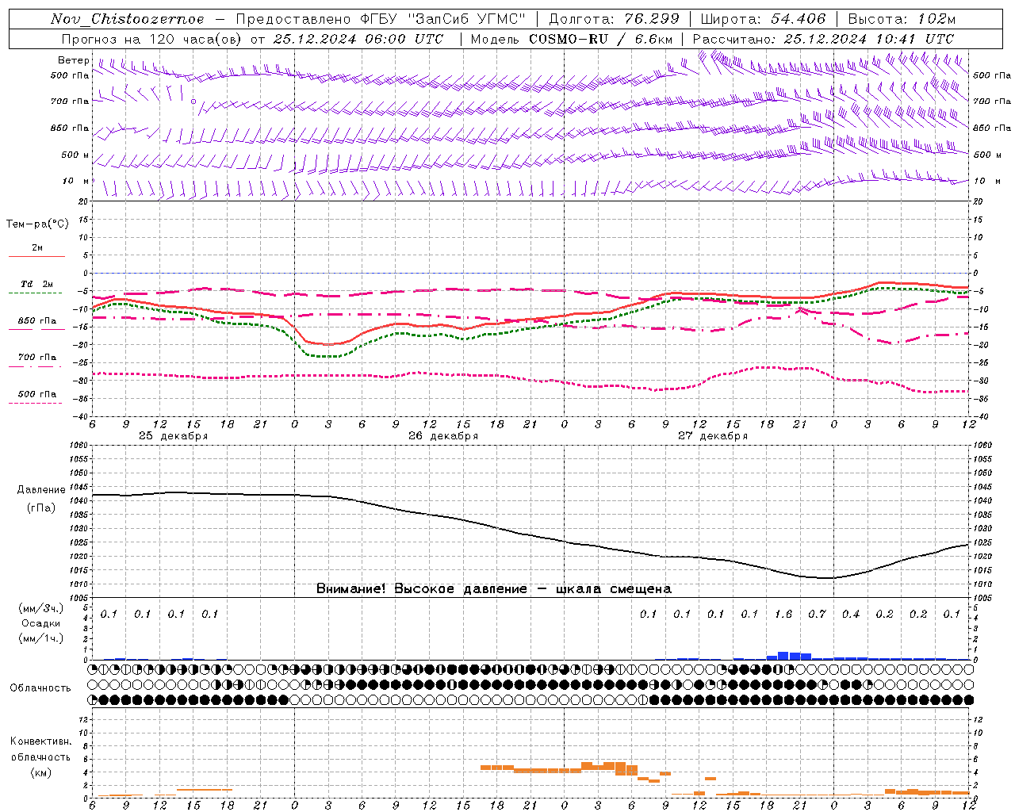Click the 700 гПа temperature legend label

pyautogui.click(x=37, y=357)
